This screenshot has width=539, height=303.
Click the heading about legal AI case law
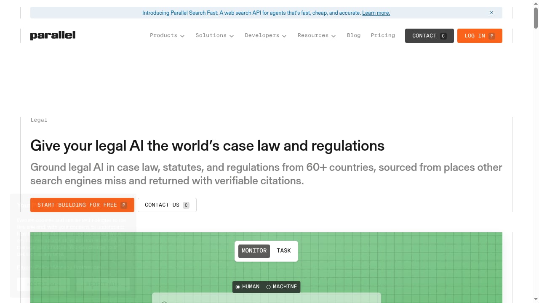[x=207, y=146]
